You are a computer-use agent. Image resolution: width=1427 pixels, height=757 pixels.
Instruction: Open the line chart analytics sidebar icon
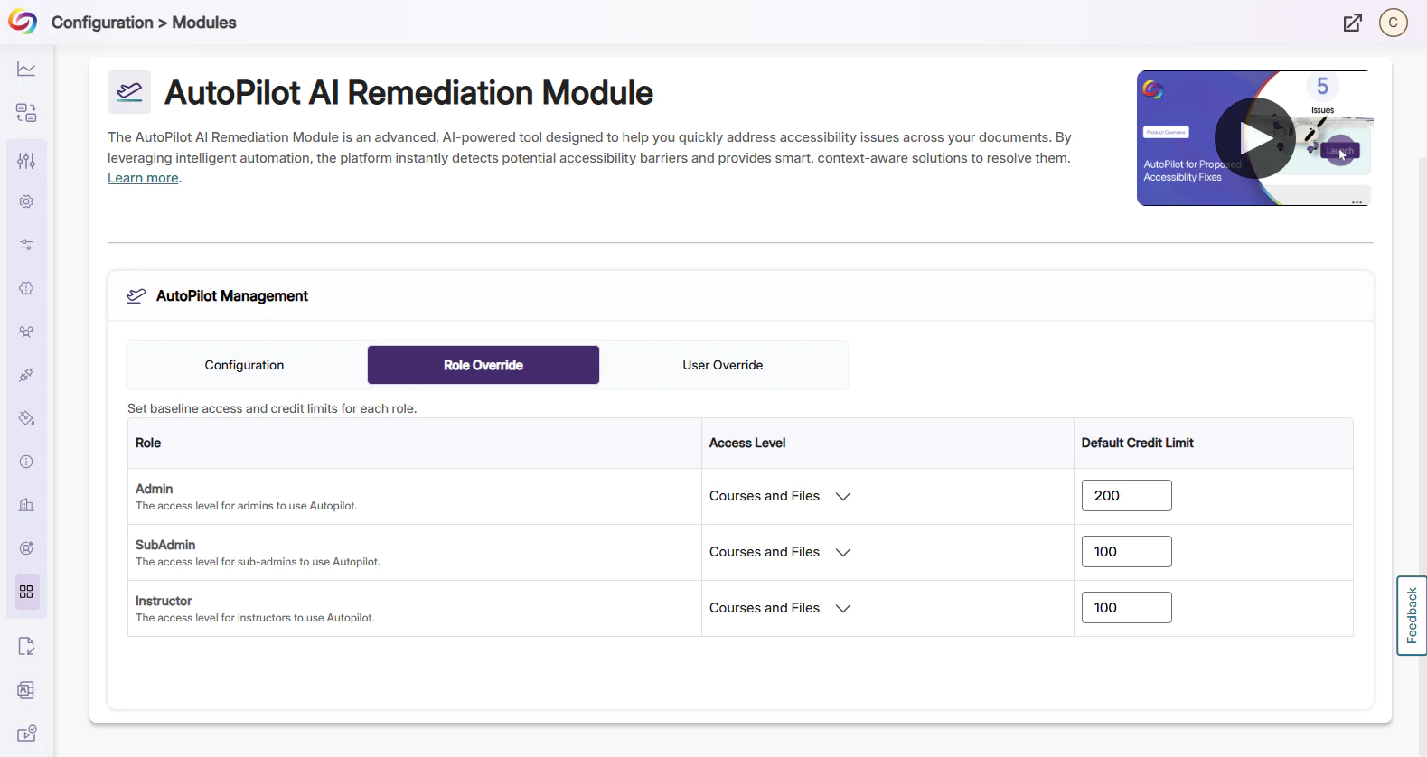point(26,70)
